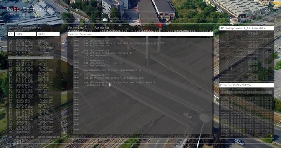
Task: Click pass code QTC-F2R
Action: (x=43, y=112)
